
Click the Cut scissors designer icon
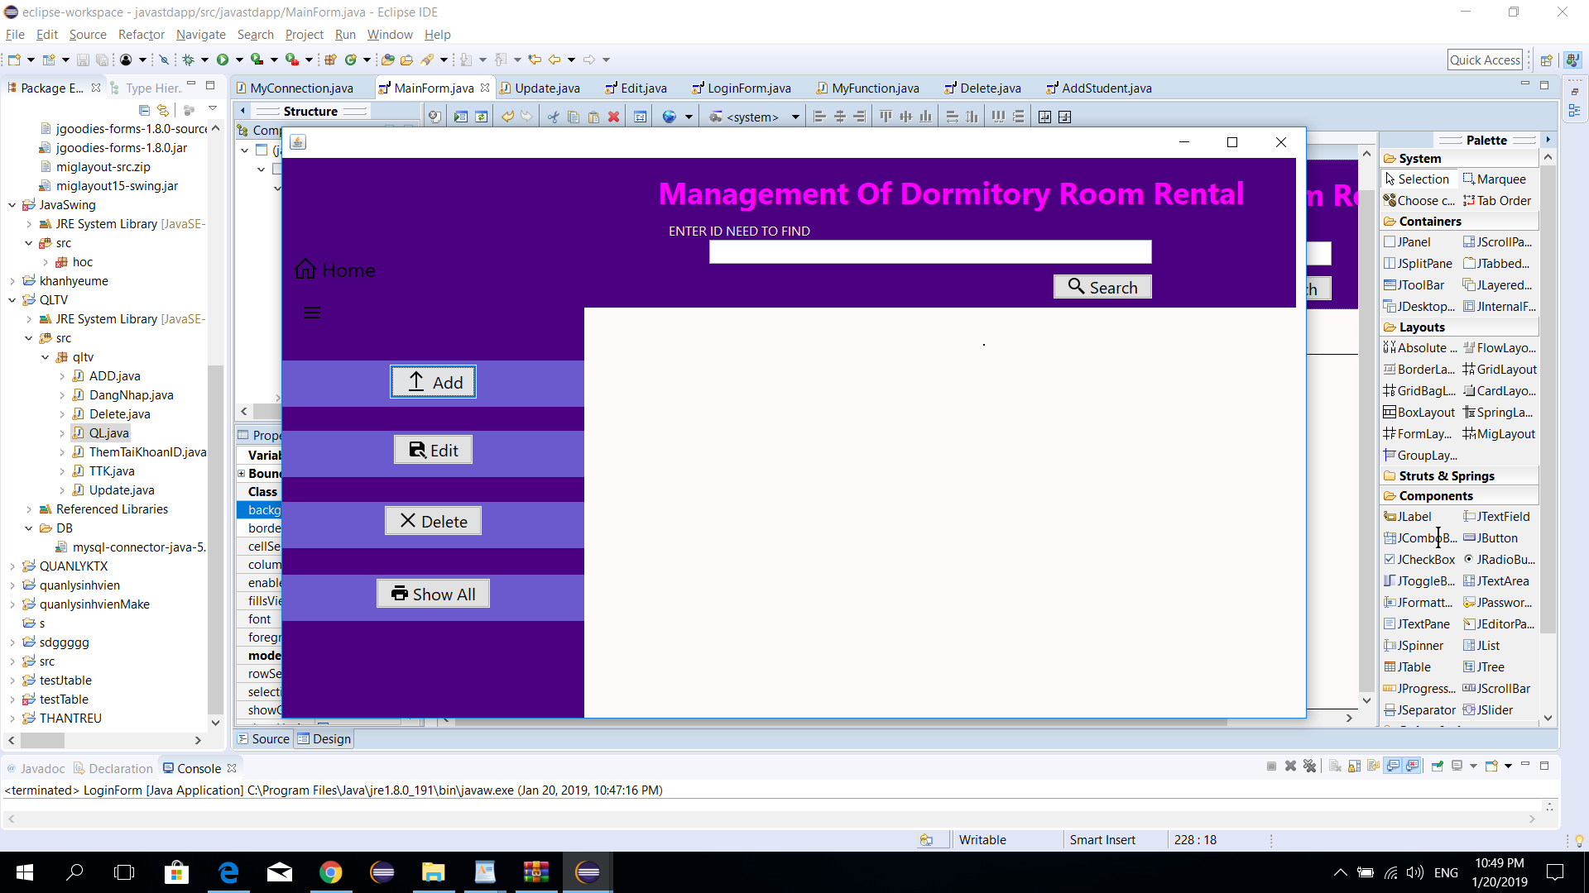553,117
